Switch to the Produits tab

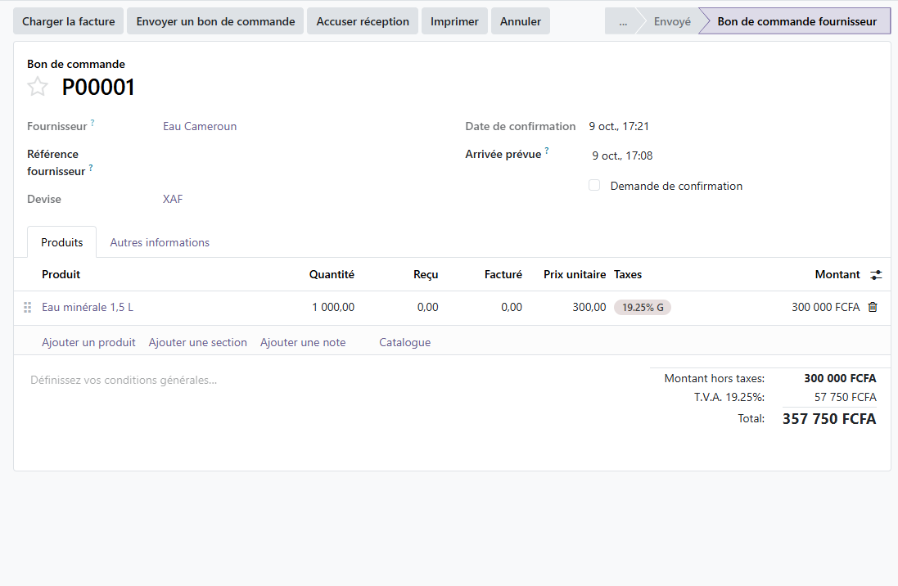click(62, 242)
